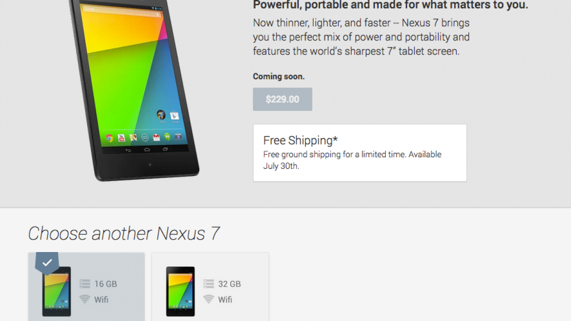The image size is (571, 321).
Task: Click the Chrome icon on tablet screen
Action: (109, 138)
